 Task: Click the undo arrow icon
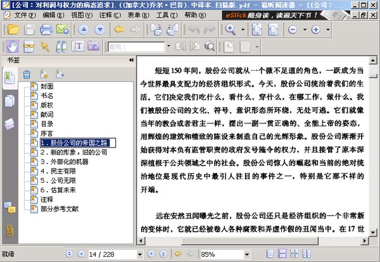pos(194,30)
